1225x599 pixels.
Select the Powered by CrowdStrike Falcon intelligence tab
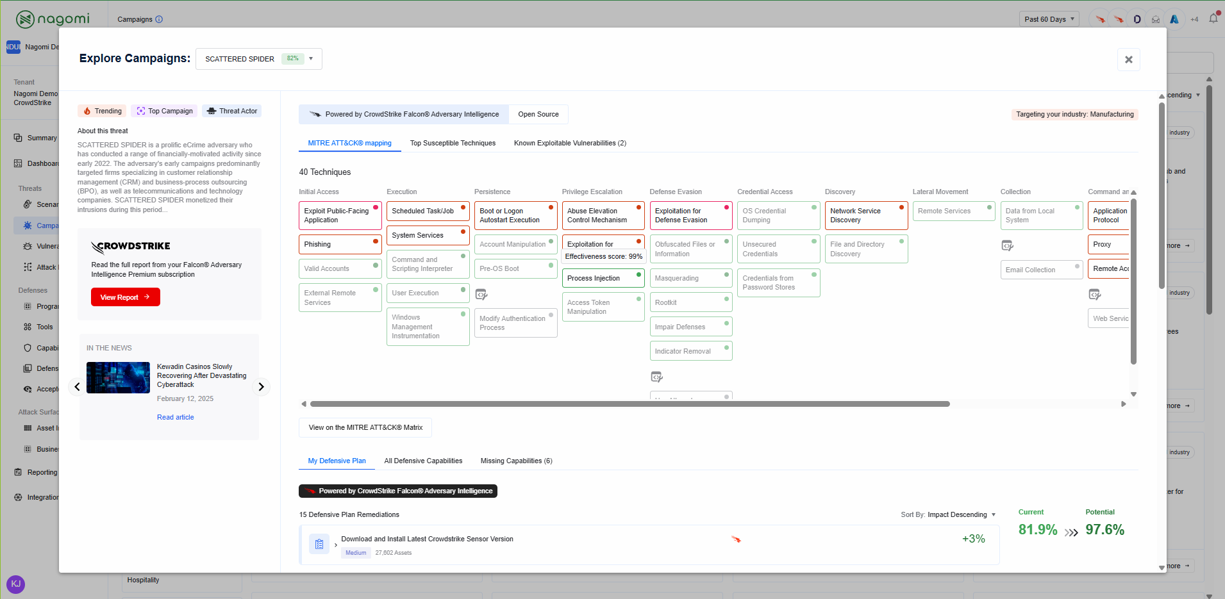[x=404, y=115]
